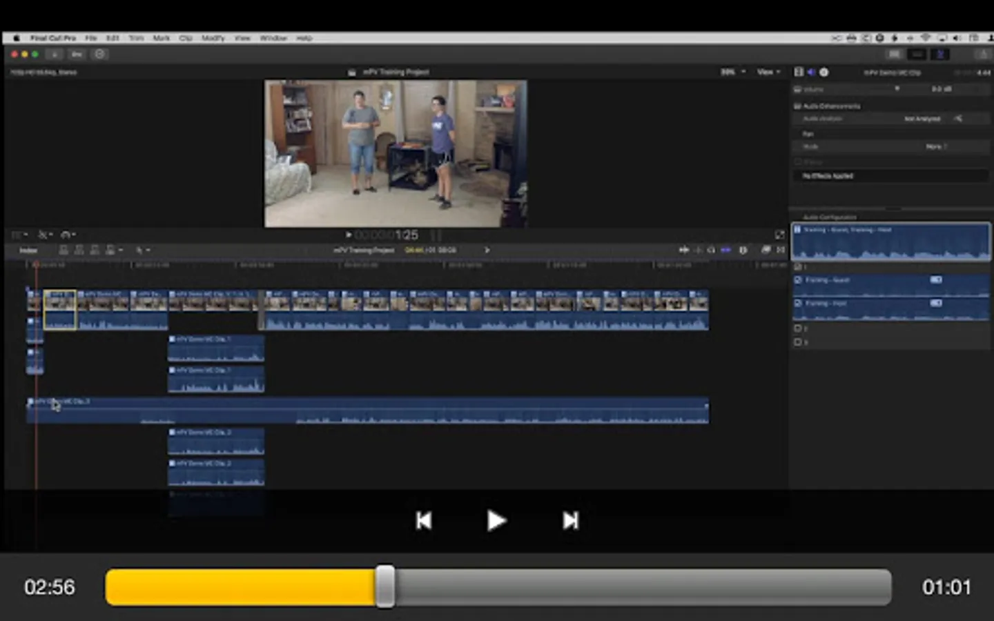Open the Clip menu in menu bar
Viewport: 994px width, 621px height.
click(x=186, y=38)
